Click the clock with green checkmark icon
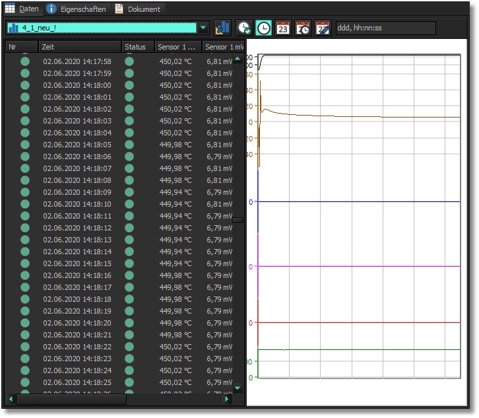479x418 pixels. (243, 28)
